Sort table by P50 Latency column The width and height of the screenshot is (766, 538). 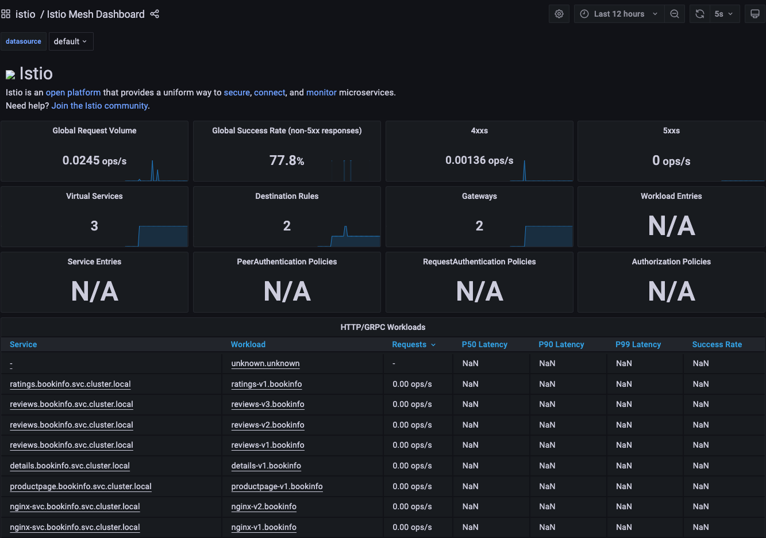484,344
